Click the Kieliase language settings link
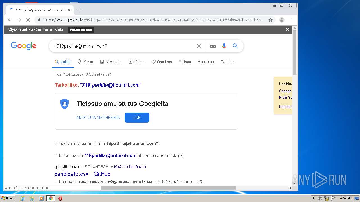Screen dimensions: 360x202 pyautogui.click(x=286, y=107)
